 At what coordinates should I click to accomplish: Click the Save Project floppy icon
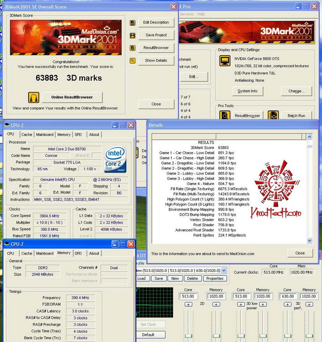[132, 35]
